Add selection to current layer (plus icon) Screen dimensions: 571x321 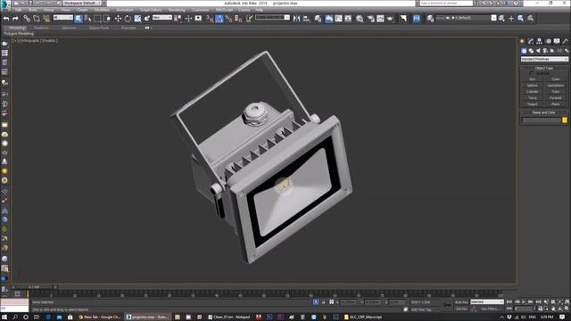(511, 18)
